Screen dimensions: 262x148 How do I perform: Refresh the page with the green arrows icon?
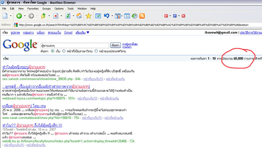[x=68, y=16]
